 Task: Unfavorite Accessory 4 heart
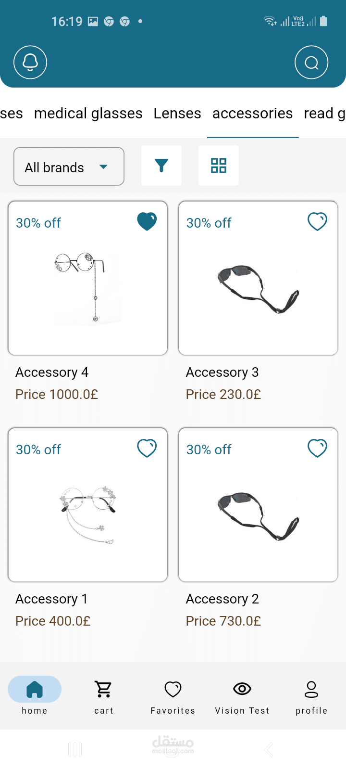coord(147,222)
